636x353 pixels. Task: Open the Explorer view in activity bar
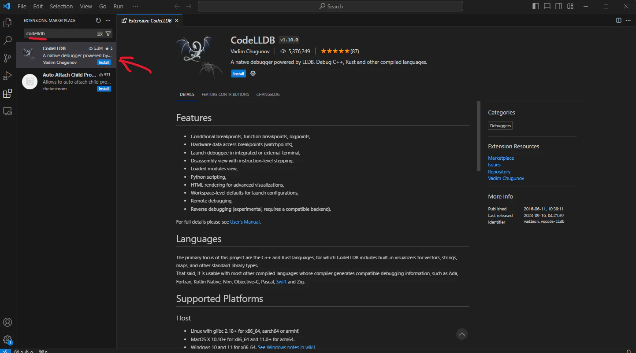pos(7,23)
